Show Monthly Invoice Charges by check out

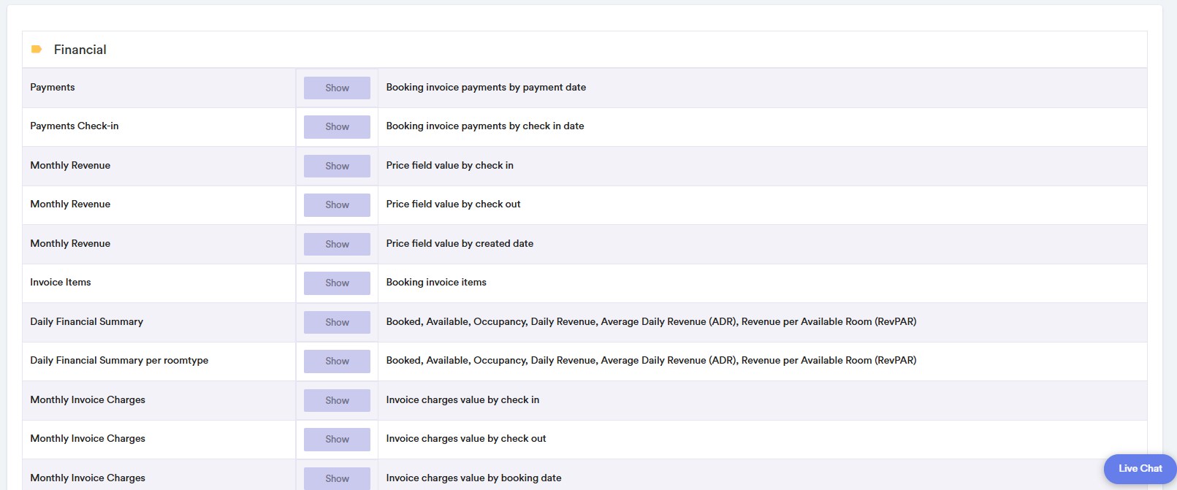coord(337,439)
